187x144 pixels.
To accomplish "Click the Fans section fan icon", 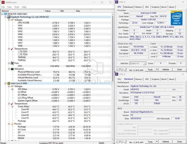I will point(12,63).
